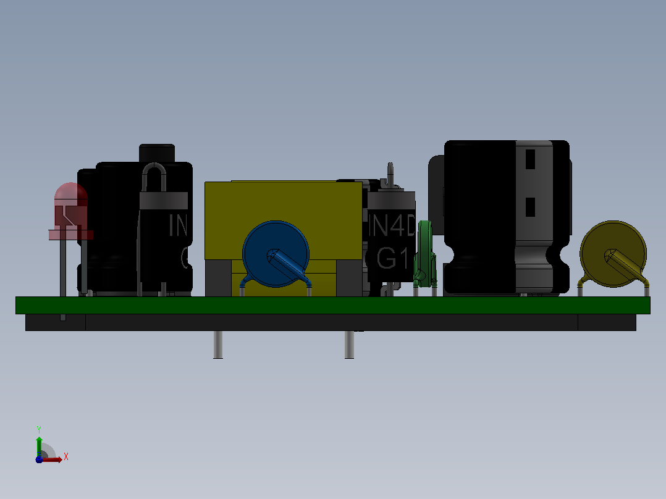
Task: Click the green Y axis of the triad
Action: [x=39, y=446]
